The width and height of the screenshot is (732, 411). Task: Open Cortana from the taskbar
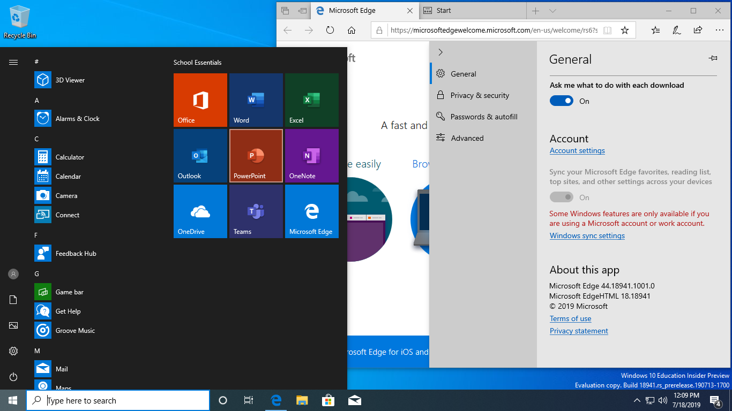[223, 400]
